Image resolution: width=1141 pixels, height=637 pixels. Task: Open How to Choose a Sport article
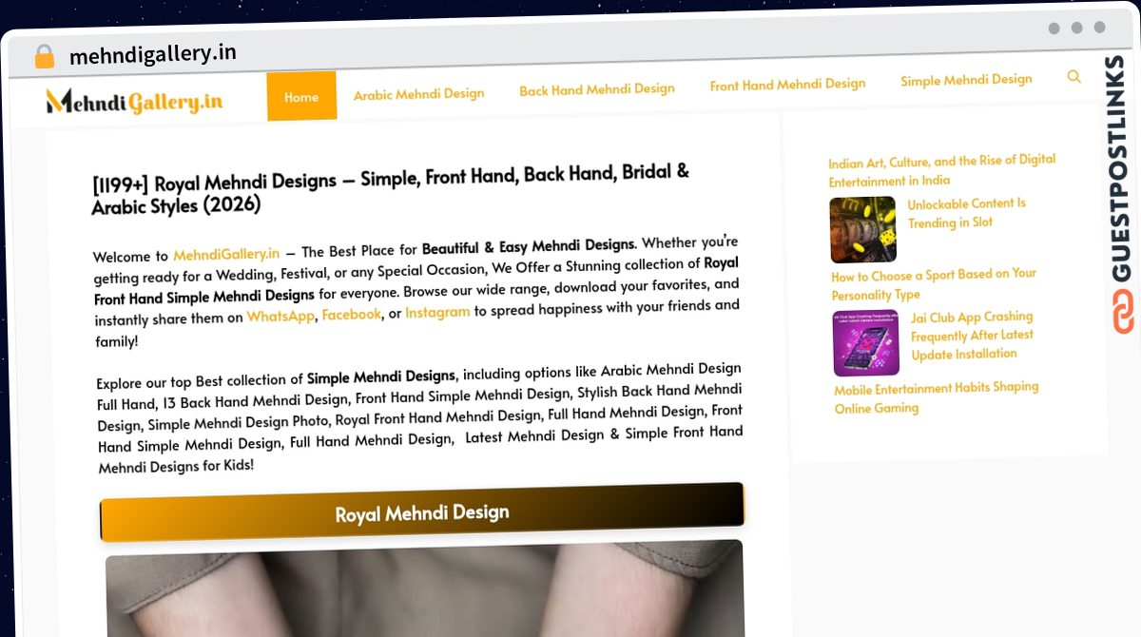pos(934,284)
